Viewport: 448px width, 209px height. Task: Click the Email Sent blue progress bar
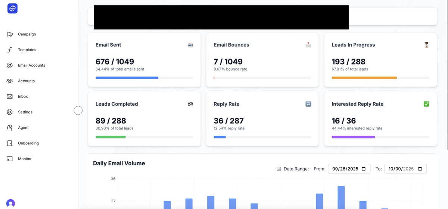(127, 78)
